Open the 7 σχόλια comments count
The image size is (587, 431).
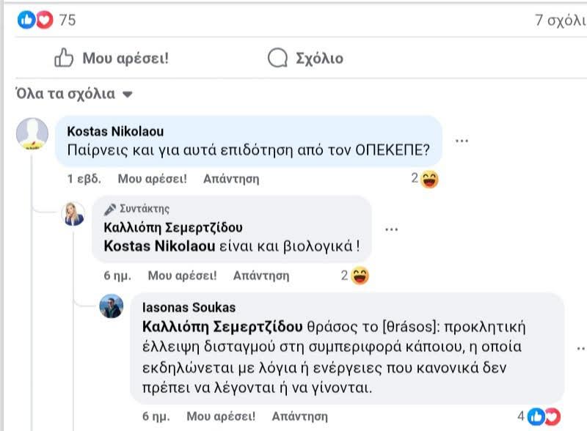(x=561, y=21)
